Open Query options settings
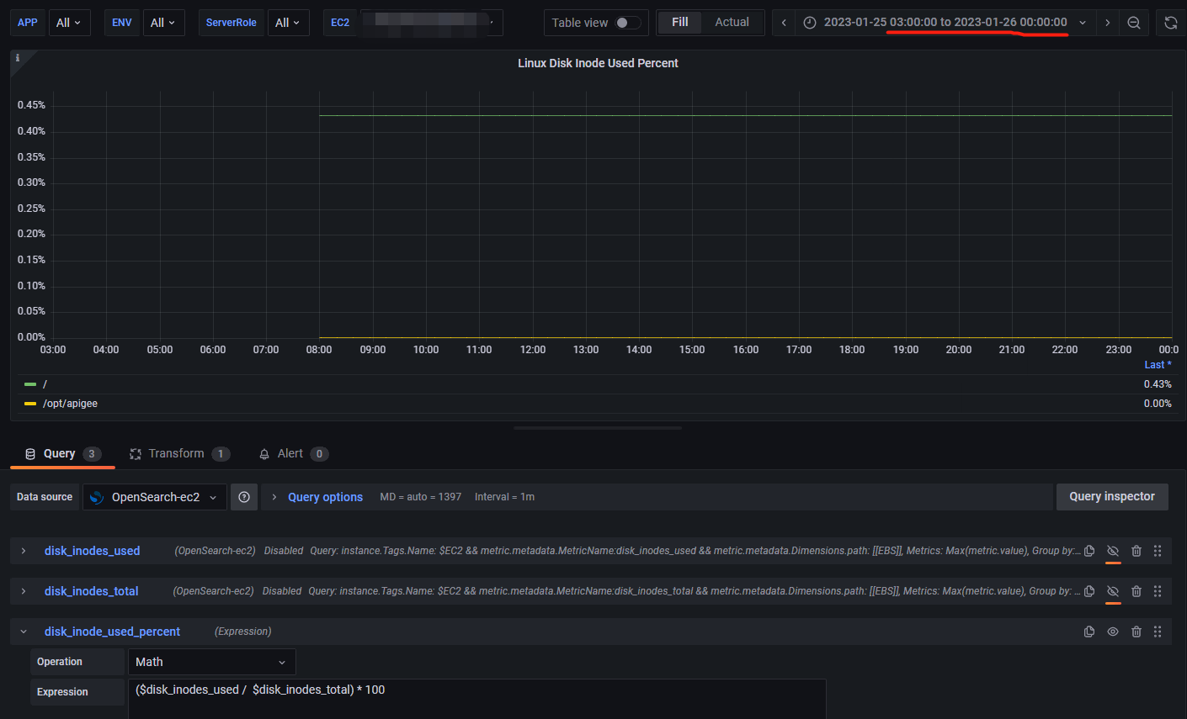This screenshot has height=719, width=1187. 325,496
